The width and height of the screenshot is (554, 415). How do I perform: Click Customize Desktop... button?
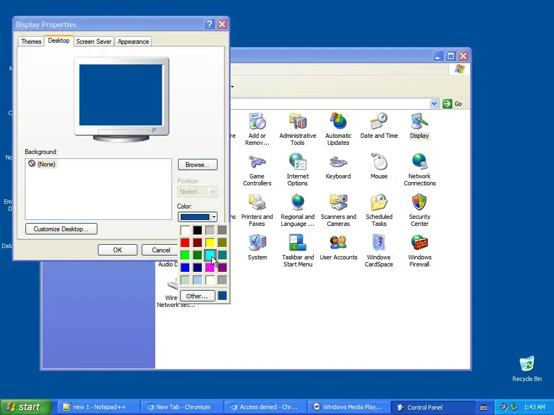tap(61, 229)
